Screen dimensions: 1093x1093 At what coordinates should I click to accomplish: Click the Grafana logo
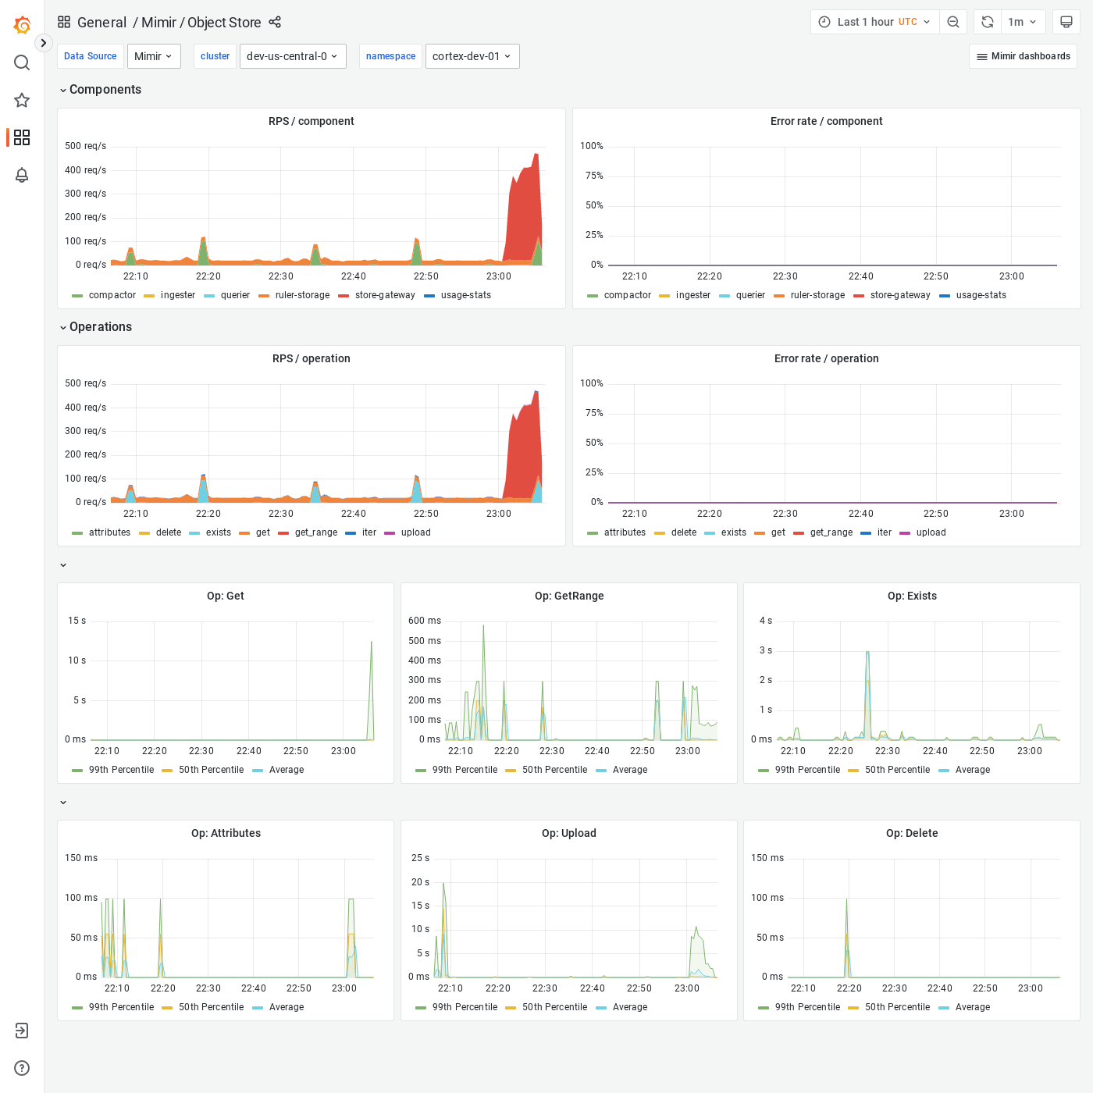click(22, 24)
